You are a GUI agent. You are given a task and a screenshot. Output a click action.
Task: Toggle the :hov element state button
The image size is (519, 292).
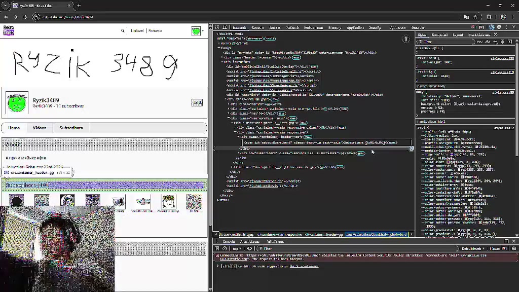pos(479,42)
